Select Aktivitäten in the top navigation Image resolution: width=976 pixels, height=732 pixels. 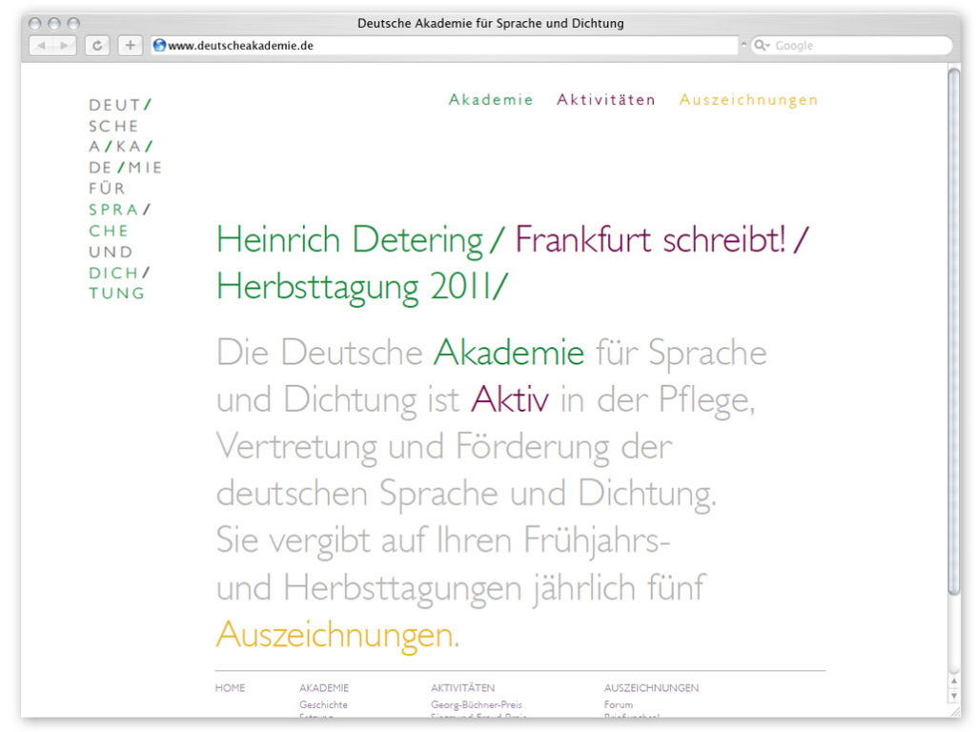coord(606,99)
